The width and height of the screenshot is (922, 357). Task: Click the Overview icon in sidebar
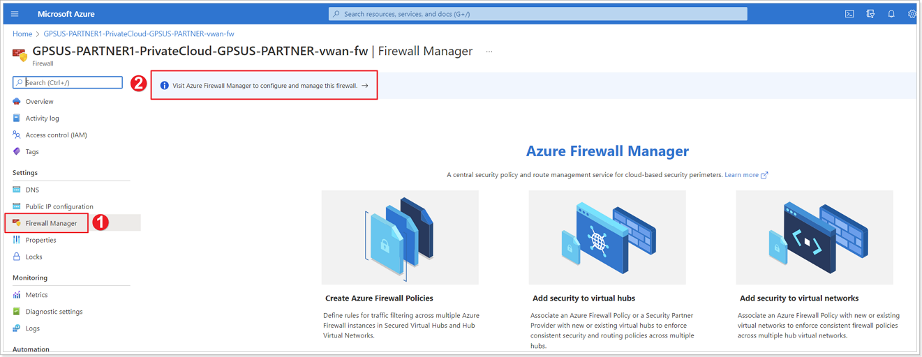coord(17,102)
